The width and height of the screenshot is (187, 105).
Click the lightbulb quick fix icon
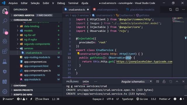click(78, 53)
